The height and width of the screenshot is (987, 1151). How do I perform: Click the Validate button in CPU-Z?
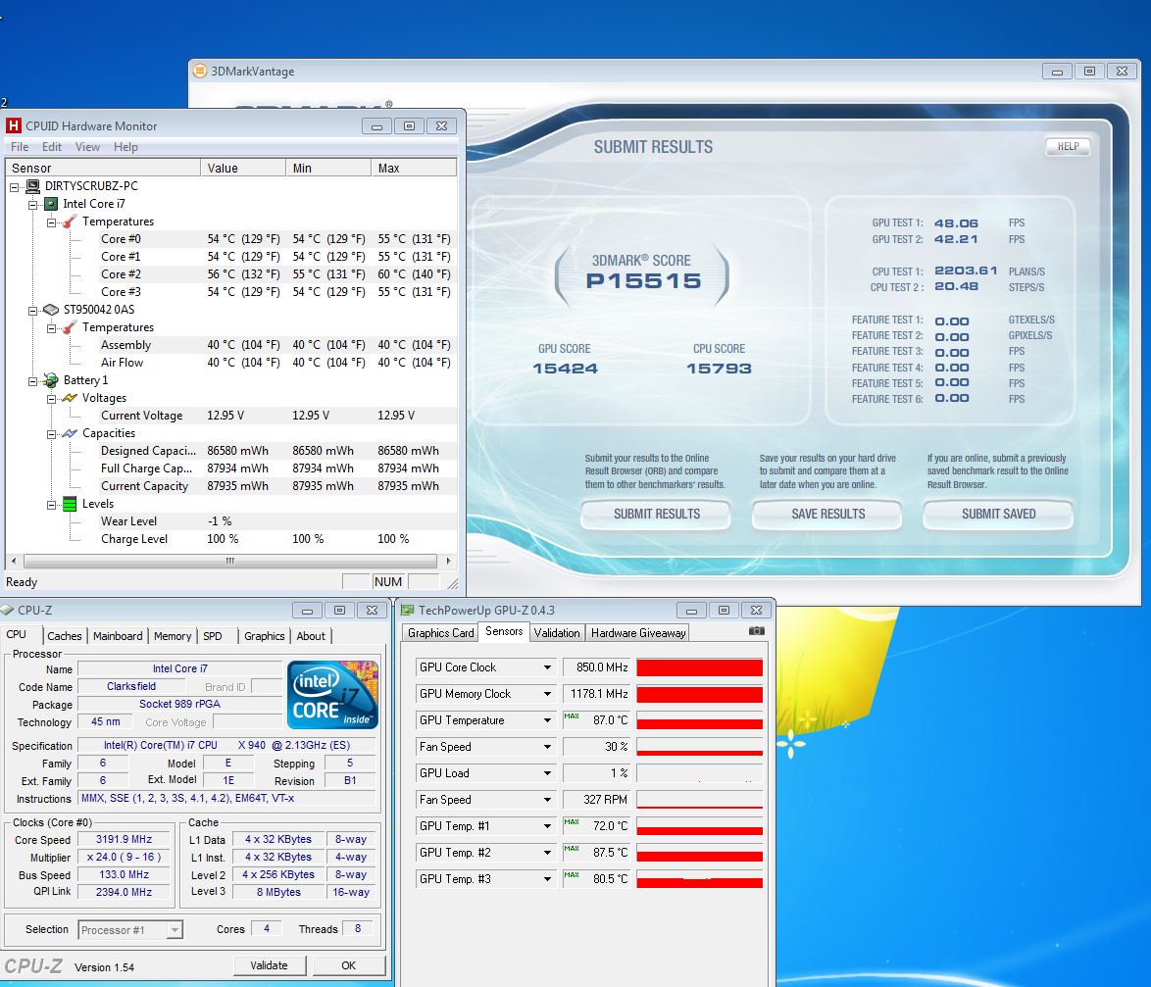point(269,965)
